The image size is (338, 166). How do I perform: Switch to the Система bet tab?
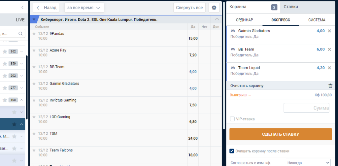(317, 20)
